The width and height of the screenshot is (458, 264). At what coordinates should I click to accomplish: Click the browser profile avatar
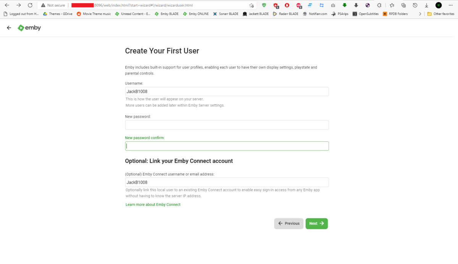(x=438, y=5)
